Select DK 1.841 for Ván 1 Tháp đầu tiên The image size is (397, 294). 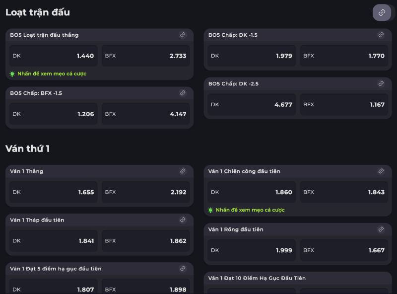(x=53, y=240)
